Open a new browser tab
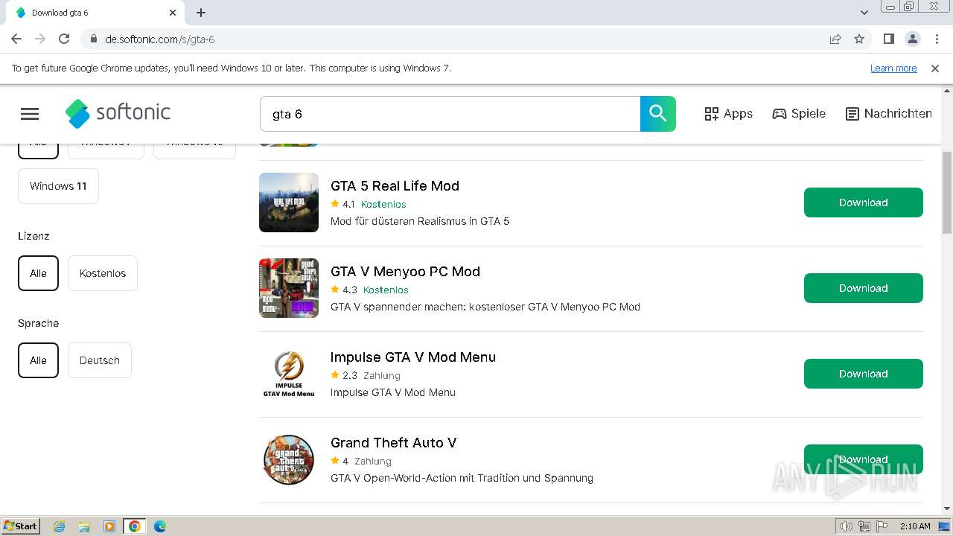 tap(201, 13)
